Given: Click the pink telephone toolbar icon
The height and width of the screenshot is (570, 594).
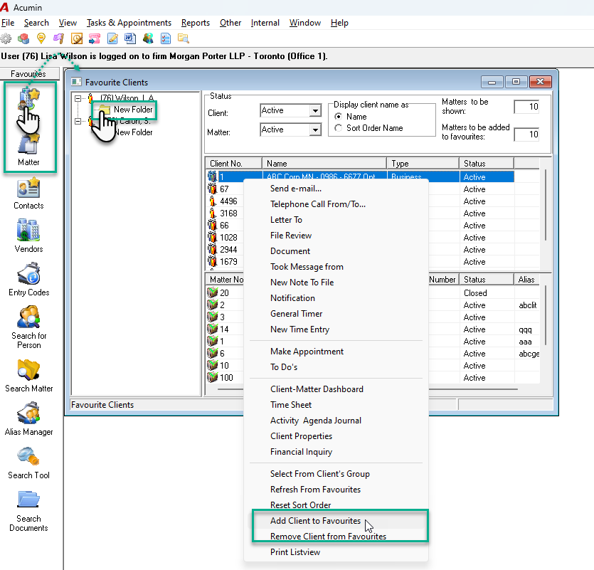Looking at the screenshot, I should (x=95, y=38).
